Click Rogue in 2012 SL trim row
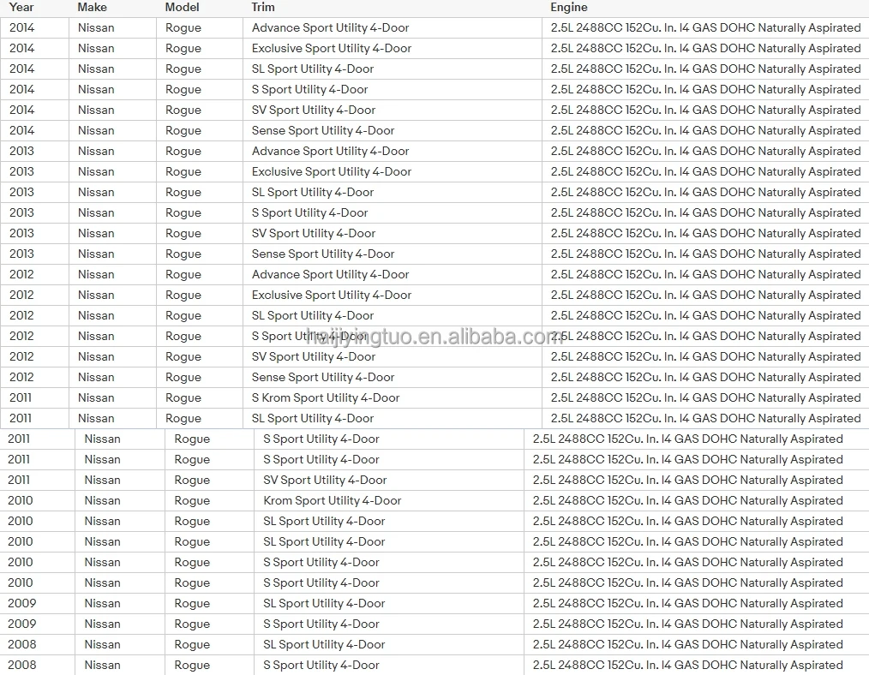Viewport: 869px width, 675px height. coord(183,315)
